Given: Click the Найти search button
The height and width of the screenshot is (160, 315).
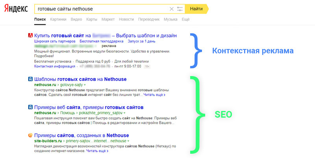Looking at the screenshot, I should (196, 9).
